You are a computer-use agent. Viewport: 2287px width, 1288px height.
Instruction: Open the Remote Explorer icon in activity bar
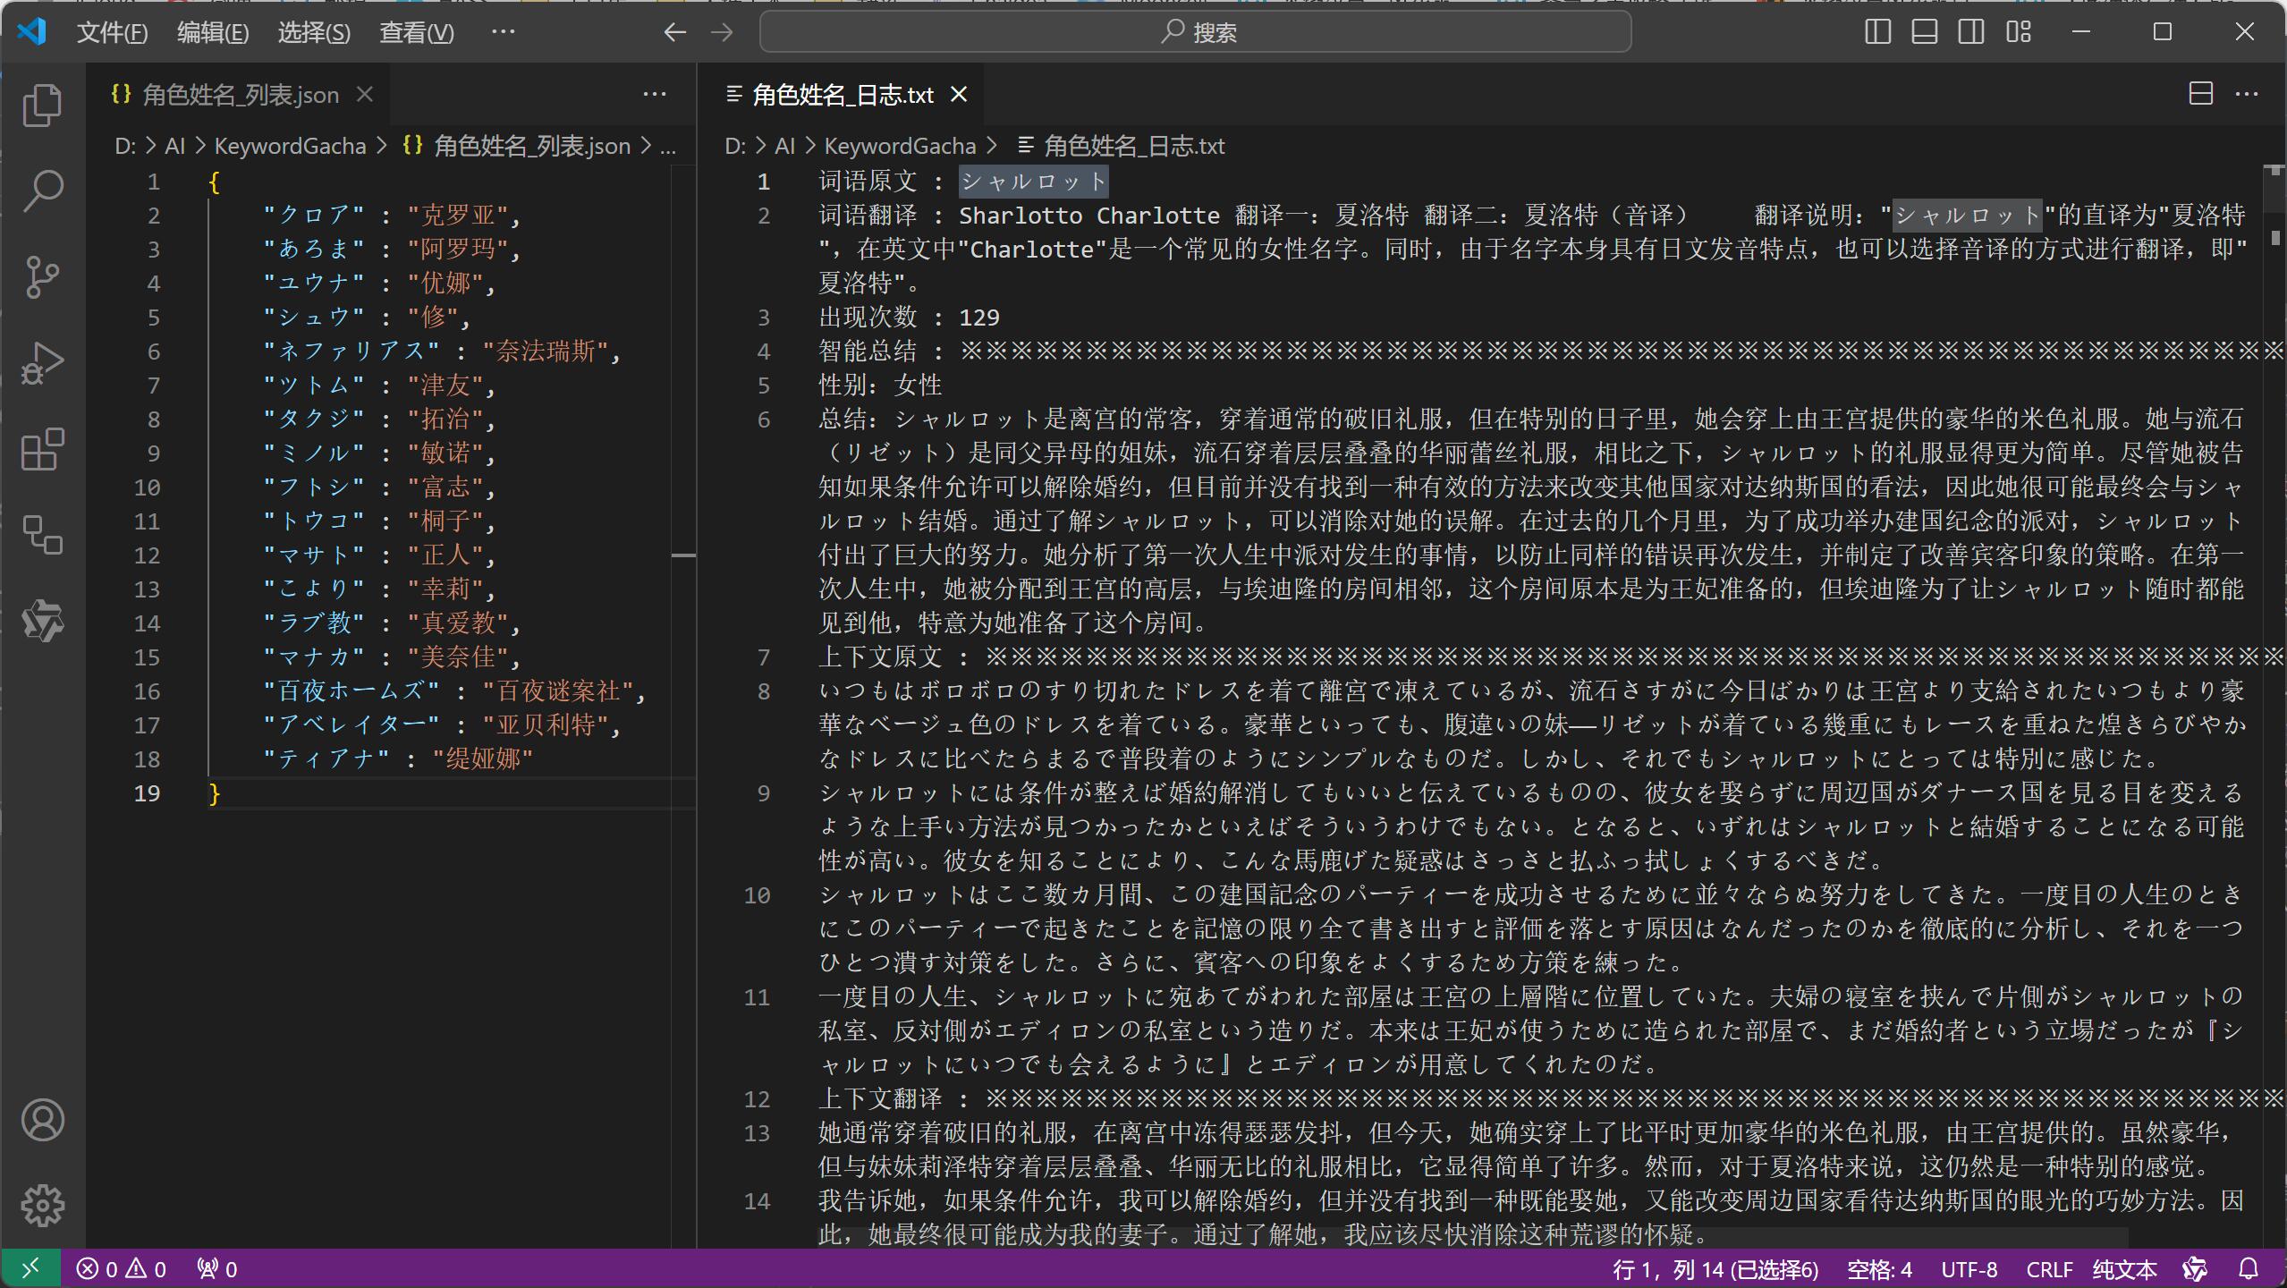pyautogui.click(x=42, y=535)
